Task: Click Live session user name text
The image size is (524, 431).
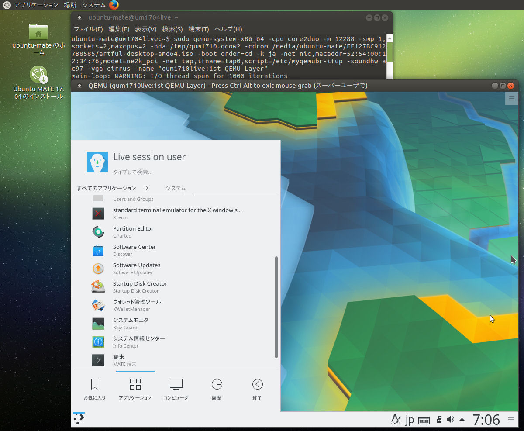Action: coord(149,157)
